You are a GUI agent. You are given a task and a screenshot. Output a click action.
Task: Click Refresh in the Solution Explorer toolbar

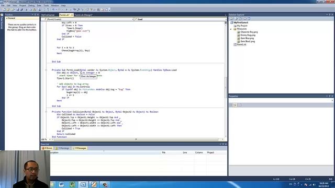240,19
